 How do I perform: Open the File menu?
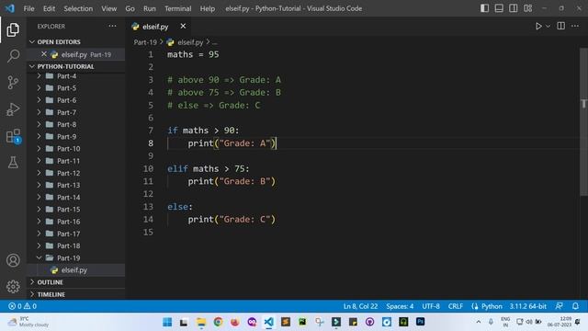click(28, 8)
